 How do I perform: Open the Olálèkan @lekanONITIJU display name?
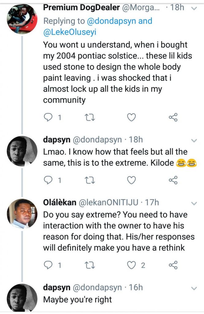click(x=60, y=202)
